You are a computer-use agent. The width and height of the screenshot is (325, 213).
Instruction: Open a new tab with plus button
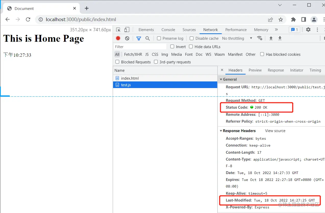point(87,8)
